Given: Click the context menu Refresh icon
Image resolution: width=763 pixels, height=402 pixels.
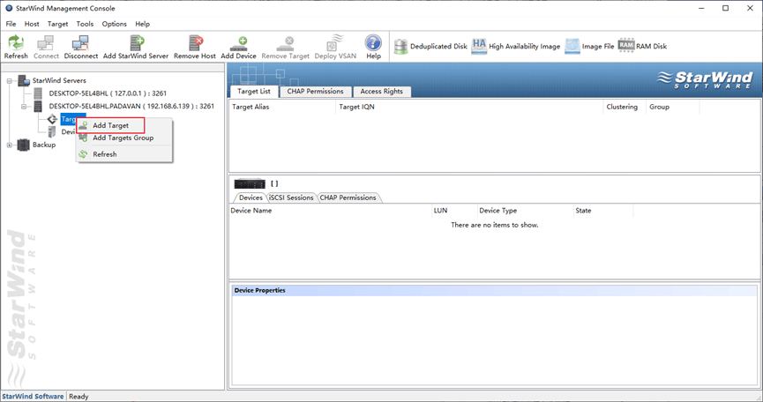Looking at the screenshot, I should (x=83, y=154).
